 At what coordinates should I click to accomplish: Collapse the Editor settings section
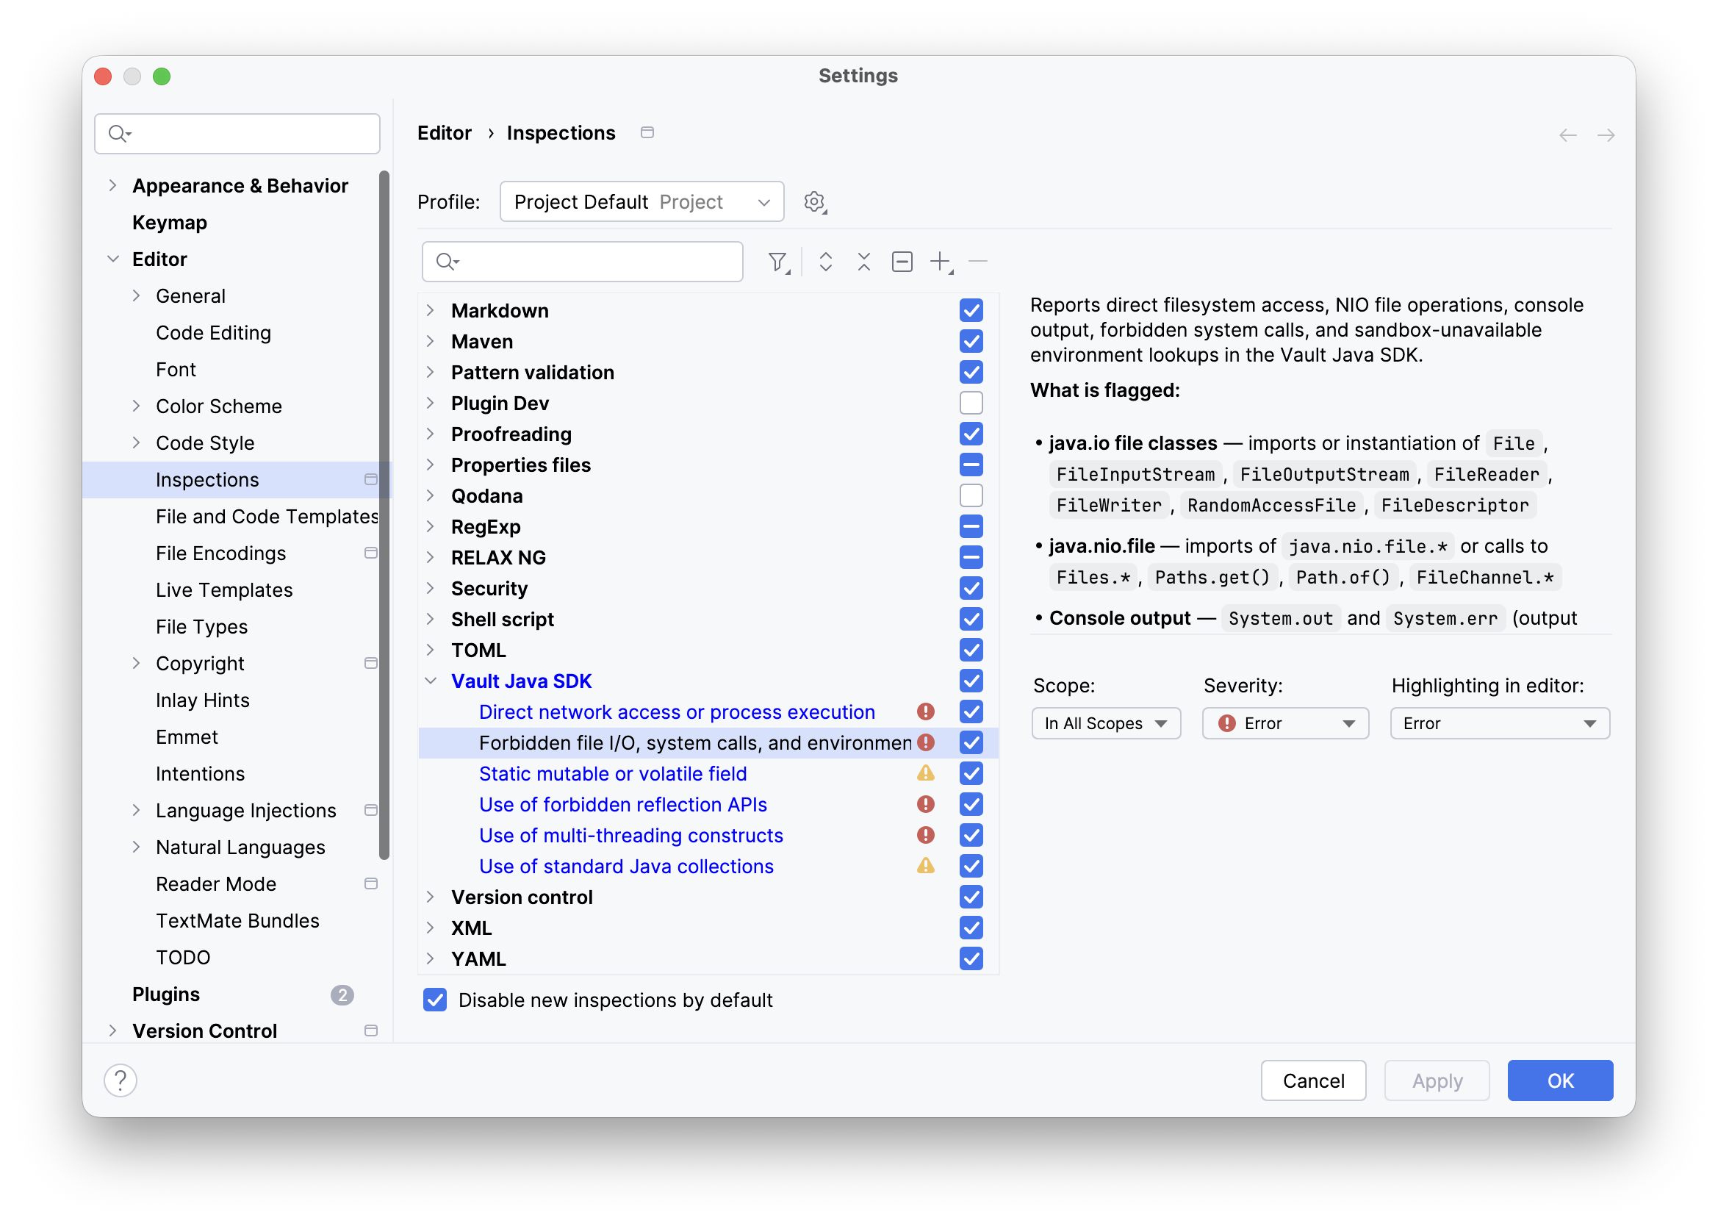(112, 259)
